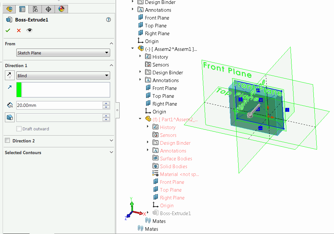Select top-level Design Binder folder
The height and width of the screenshot is (234, 334).
[160, 2]
